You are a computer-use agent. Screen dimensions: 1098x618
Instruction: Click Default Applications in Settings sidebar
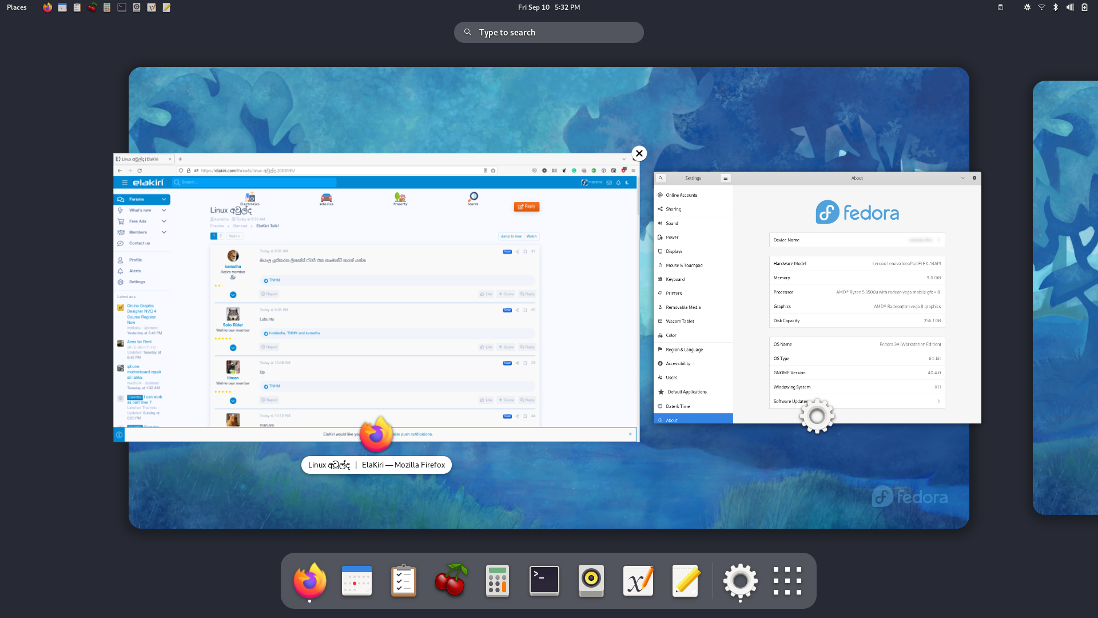693,392
